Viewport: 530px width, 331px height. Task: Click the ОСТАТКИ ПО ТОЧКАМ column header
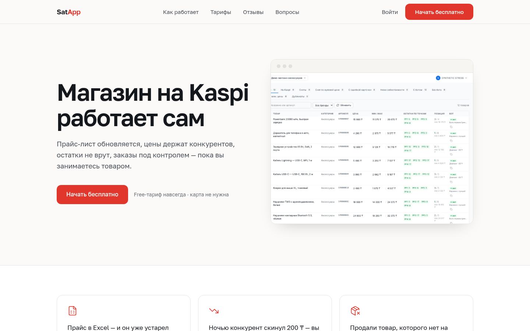(x=415, y=114)
